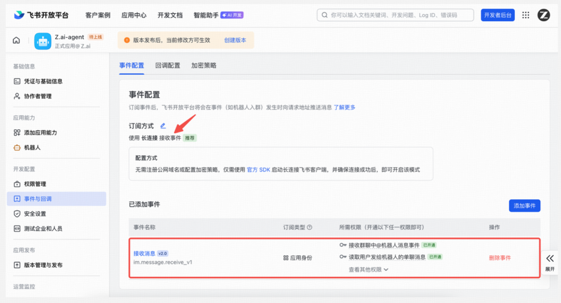Click the 飞书开放平台 logo
Image resolution: width=561 pixels, height=303 pixels.
[x=41, y=15]
